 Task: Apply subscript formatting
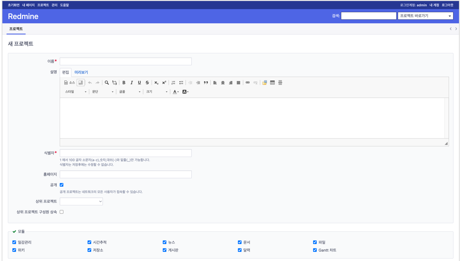(156, 82)
